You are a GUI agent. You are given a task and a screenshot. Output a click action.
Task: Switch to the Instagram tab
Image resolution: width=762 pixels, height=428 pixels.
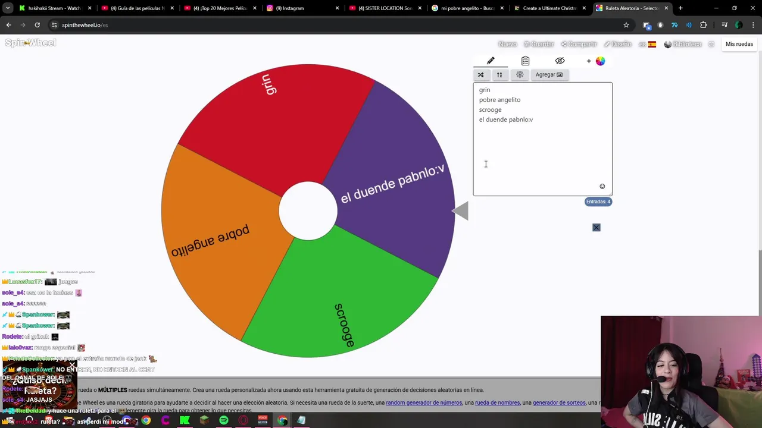coord(302,8)
